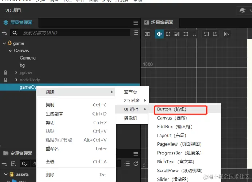Open the assets panel hamburger menu
This screenshot has width=252, height=182.
click(x=135, y=154)
